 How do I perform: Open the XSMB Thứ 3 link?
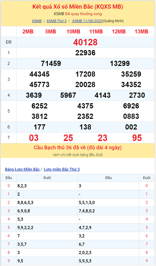point(57,21)
